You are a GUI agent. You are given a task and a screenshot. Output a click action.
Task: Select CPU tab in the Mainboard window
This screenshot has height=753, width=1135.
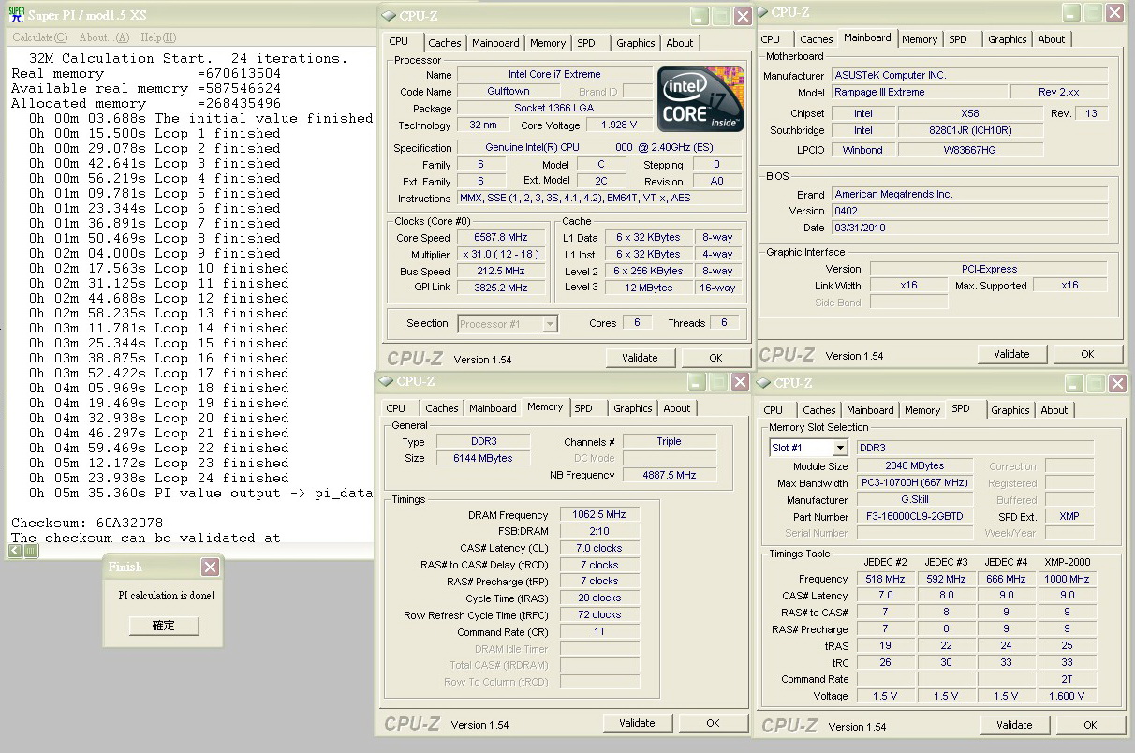coord(771,39)
